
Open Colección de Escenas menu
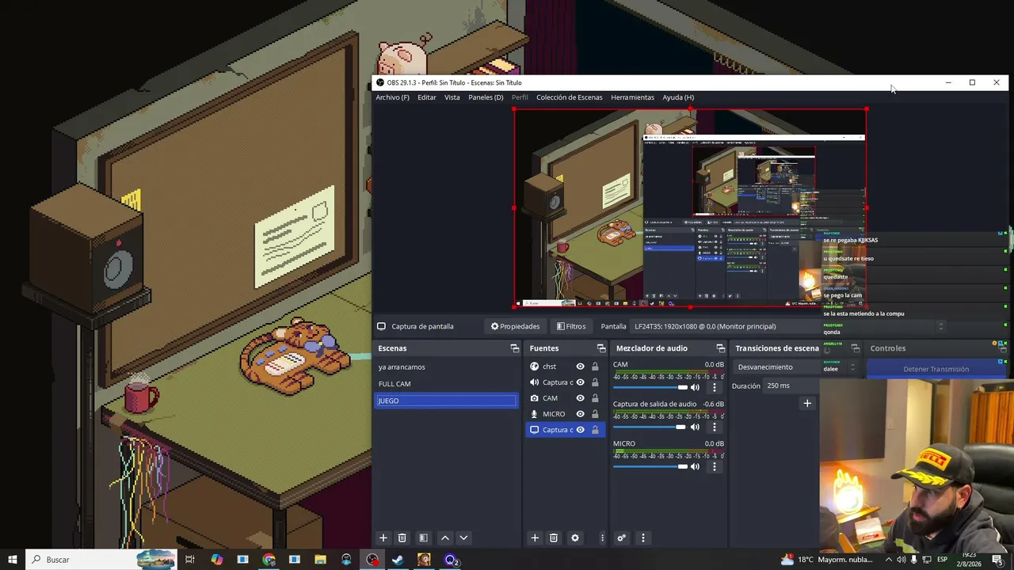point(570,97)
